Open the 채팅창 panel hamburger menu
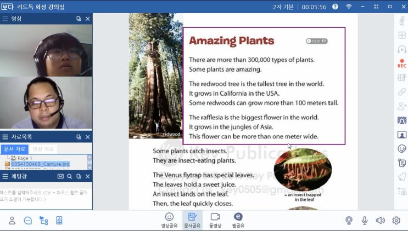Screen dimensions: 408x231 (x=5, y=177)
